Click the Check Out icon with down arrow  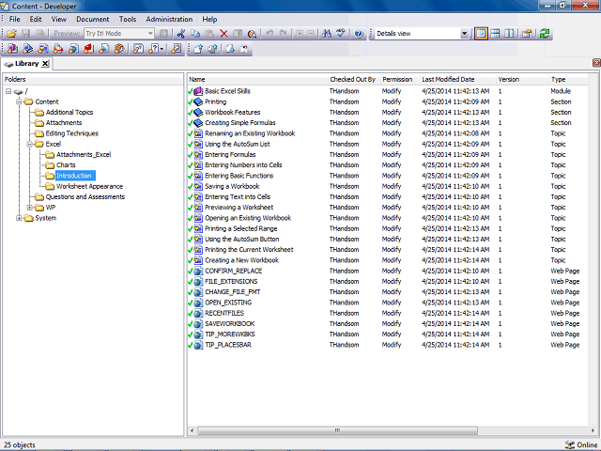[x=230, y=49]
